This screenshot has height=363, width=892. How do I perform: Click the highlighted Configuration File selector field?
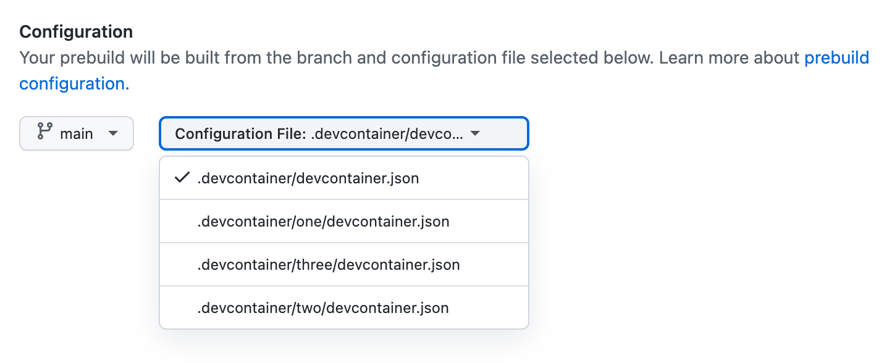tap(343, 133)
